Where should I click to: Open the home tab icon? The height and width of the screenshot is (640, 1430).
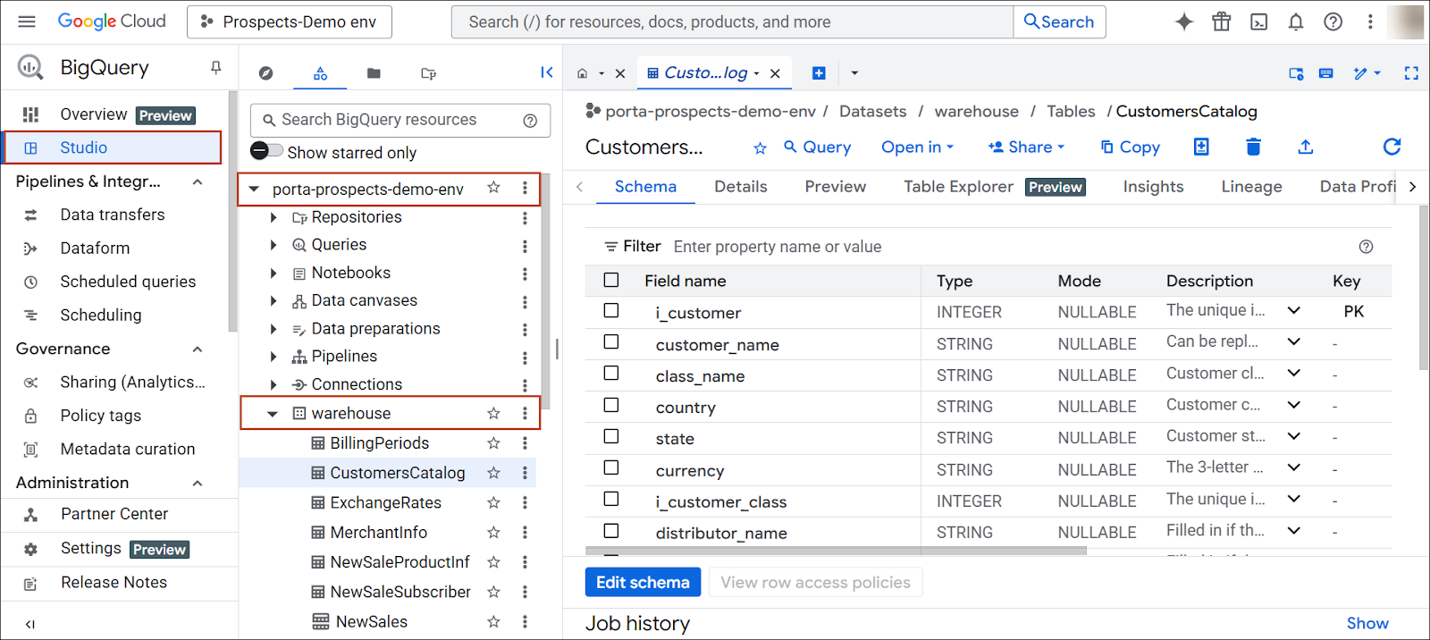point(583,73)
